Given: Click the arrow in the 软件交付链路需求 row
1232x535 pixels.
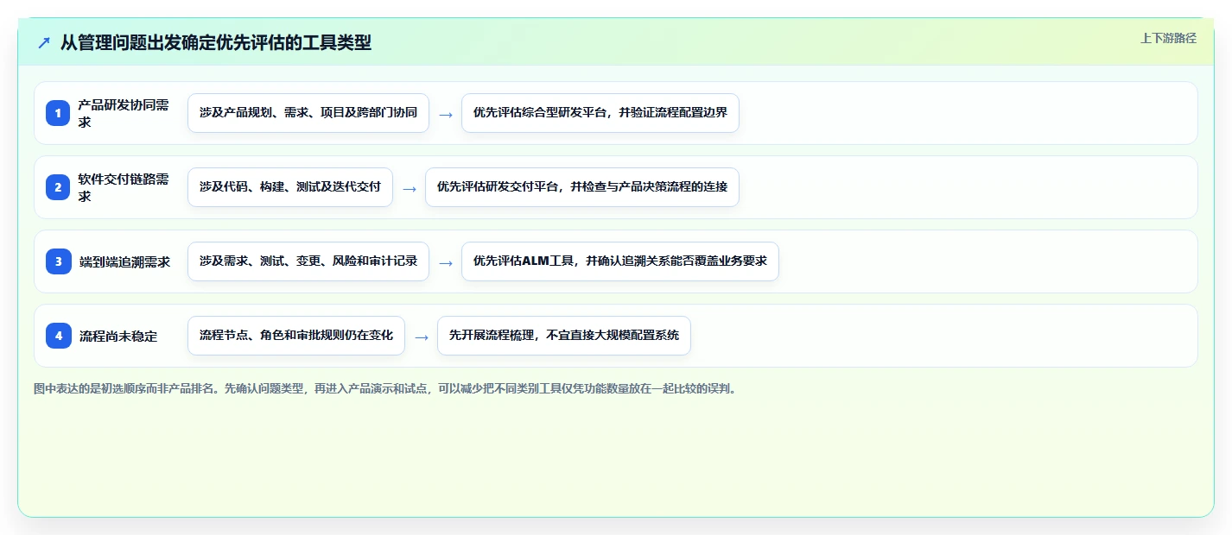Looking at the screenshot, I should 409,188.
